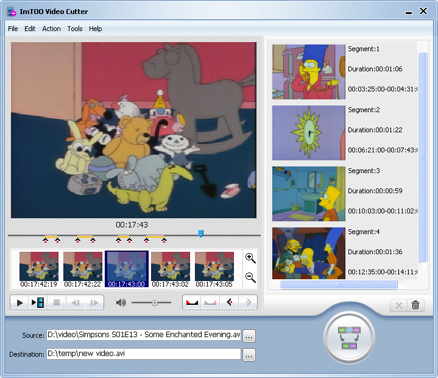Click the first yellow segment bar on timeline
Screen dimensions: 438x378
[x=51, y=237]
